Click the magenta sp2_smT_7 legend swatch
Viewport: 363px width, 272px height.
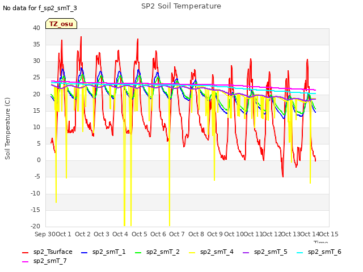pos(25,262)
